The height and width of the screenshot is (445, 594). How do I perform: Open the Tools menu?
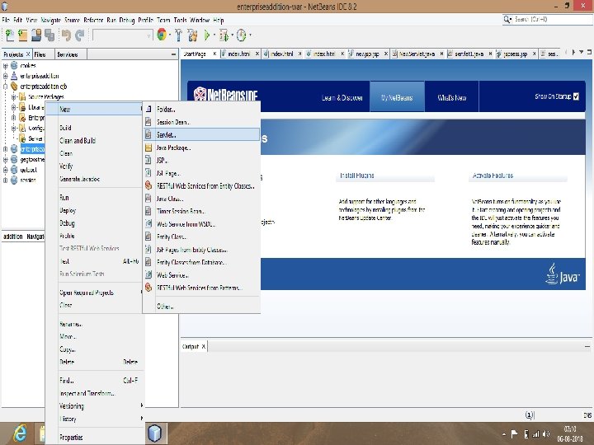pos(180,20)
